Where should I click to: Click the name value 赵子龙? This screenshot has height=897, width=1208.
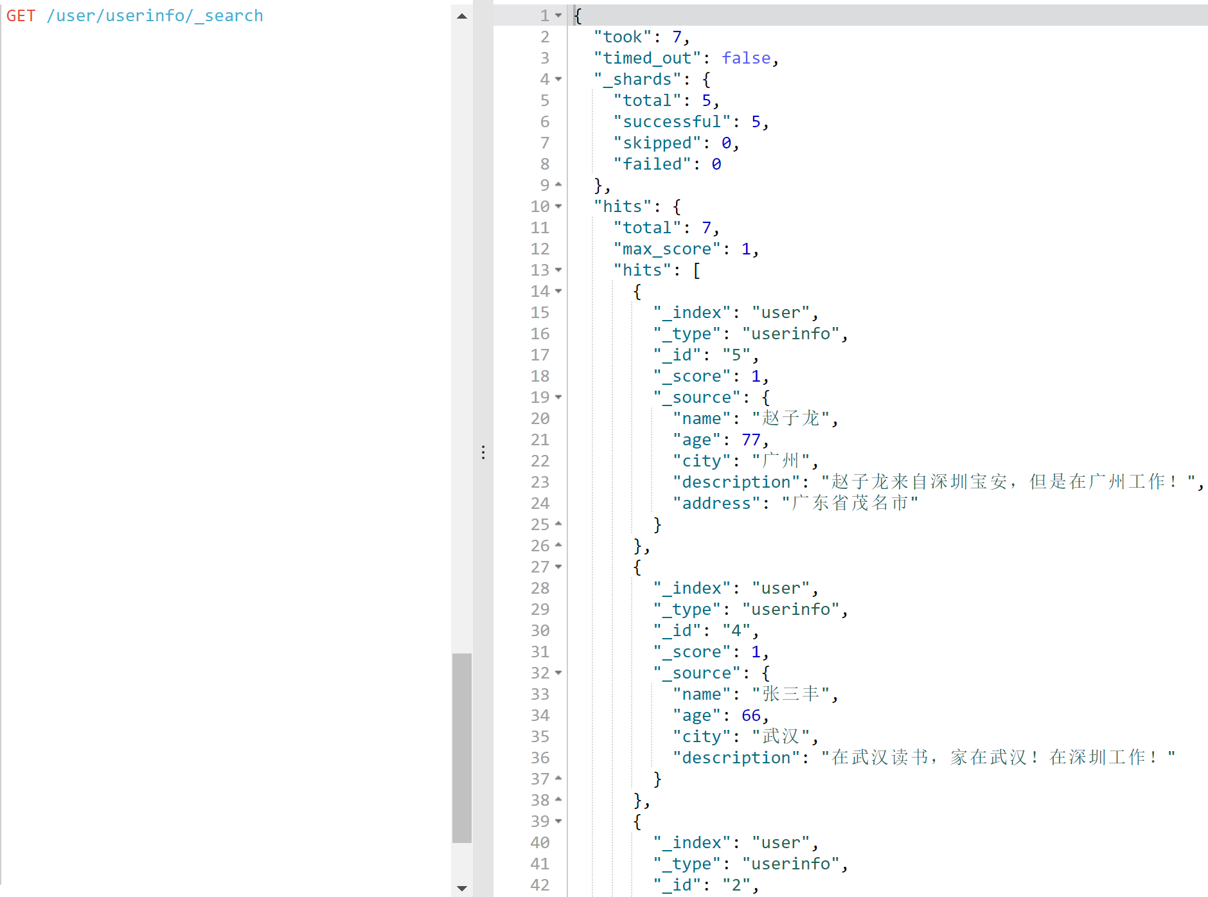tap(791, 418)
